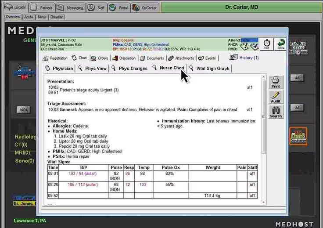This screenshot has height=228, width=323.
Task: Open the Registration tab
Action: click(x=55, y=58)
